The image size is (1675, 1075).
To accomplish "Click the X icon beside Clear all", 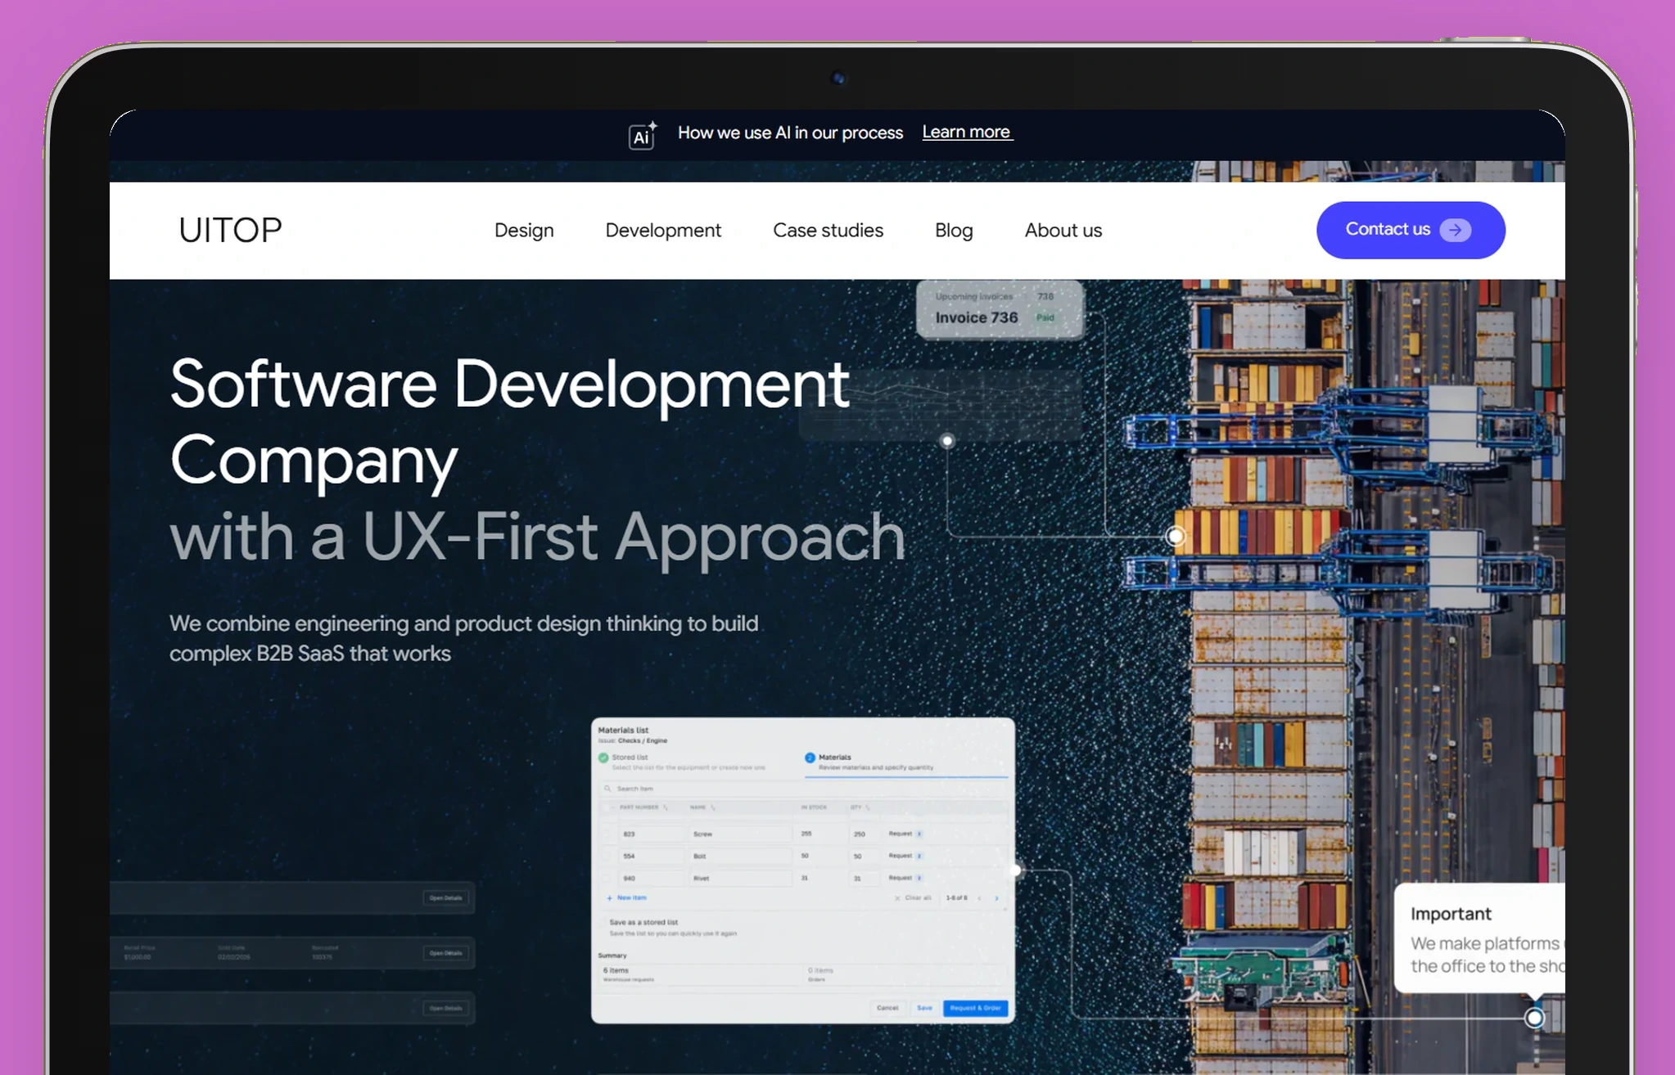I will coord(897,898).
